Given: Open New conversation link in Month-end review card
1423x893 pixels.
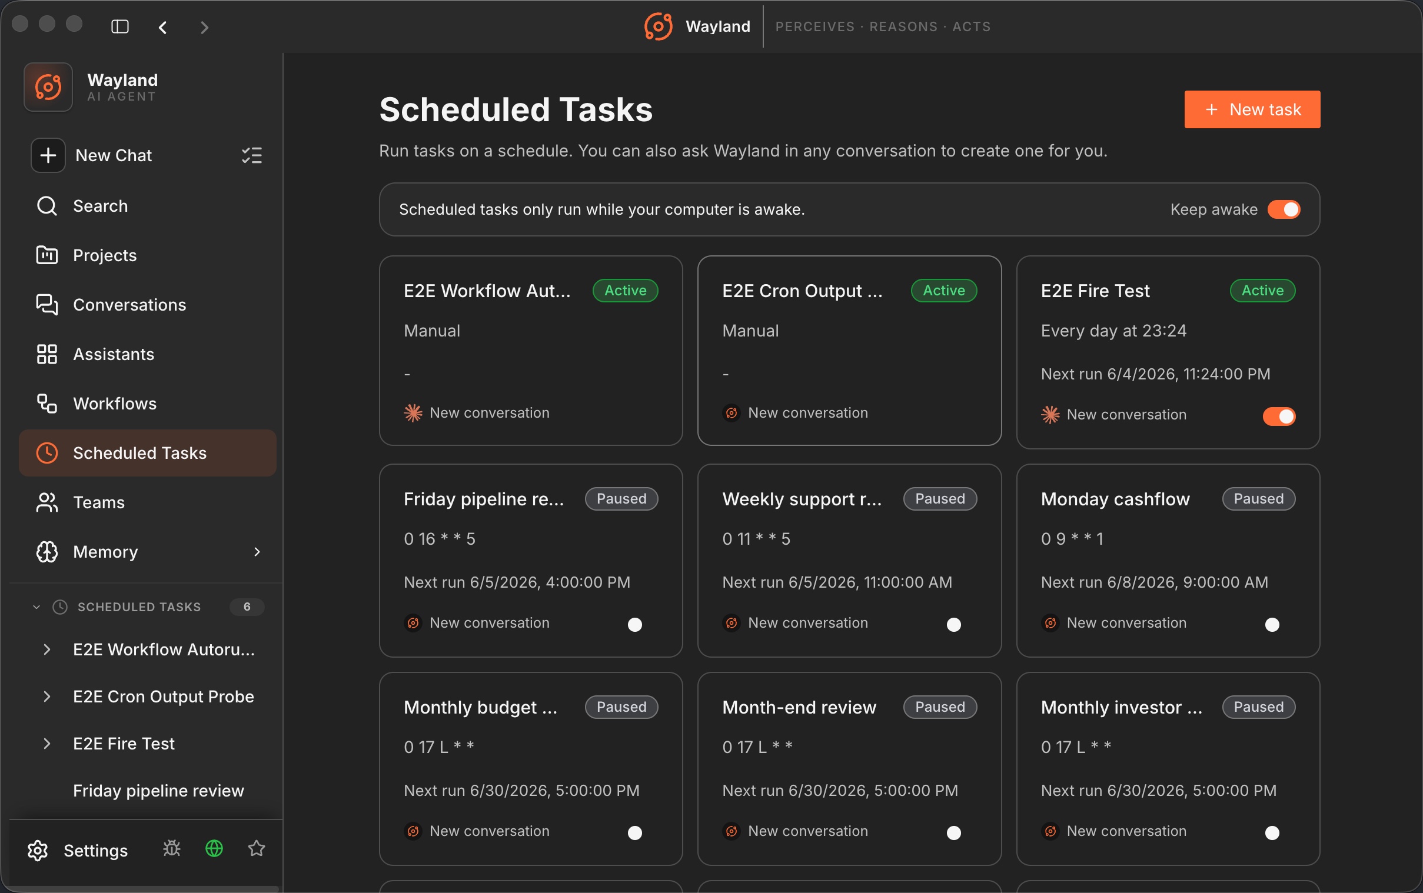Looking at the screenshot, I should coord(807,831).
